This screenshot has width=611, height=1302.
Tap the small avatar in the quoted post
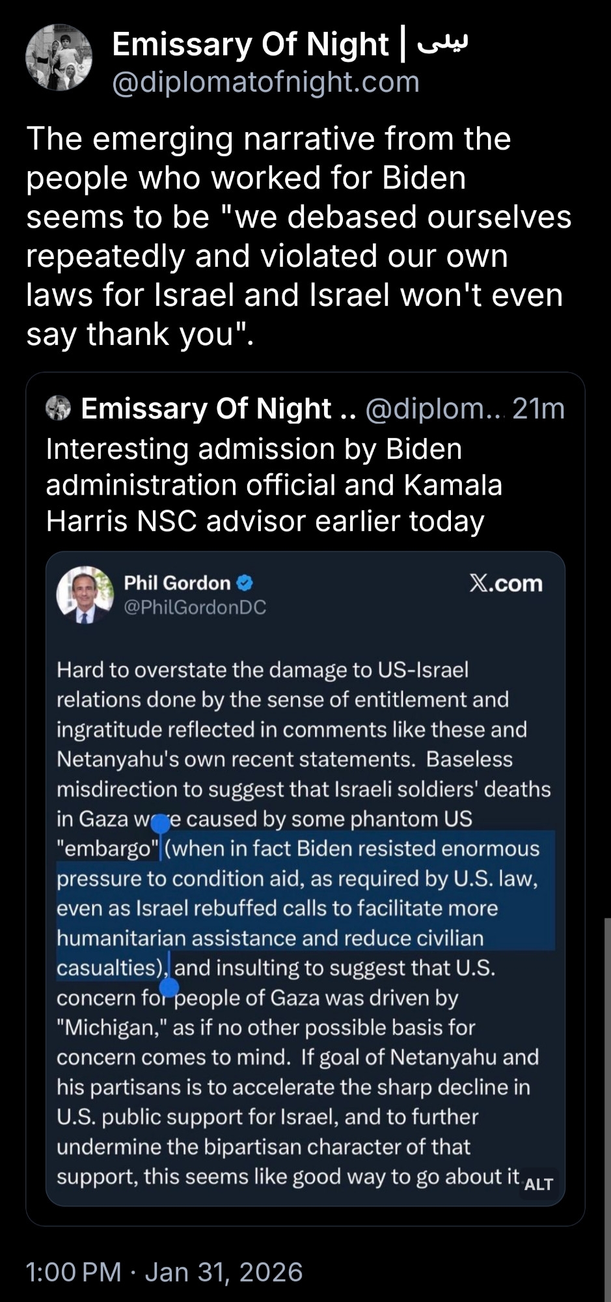59,408
